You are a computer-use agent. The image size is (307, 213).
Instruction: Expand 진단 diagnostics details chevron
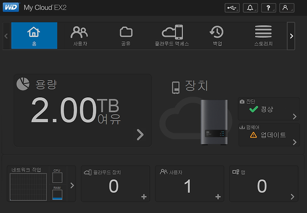tap(295, 117)
